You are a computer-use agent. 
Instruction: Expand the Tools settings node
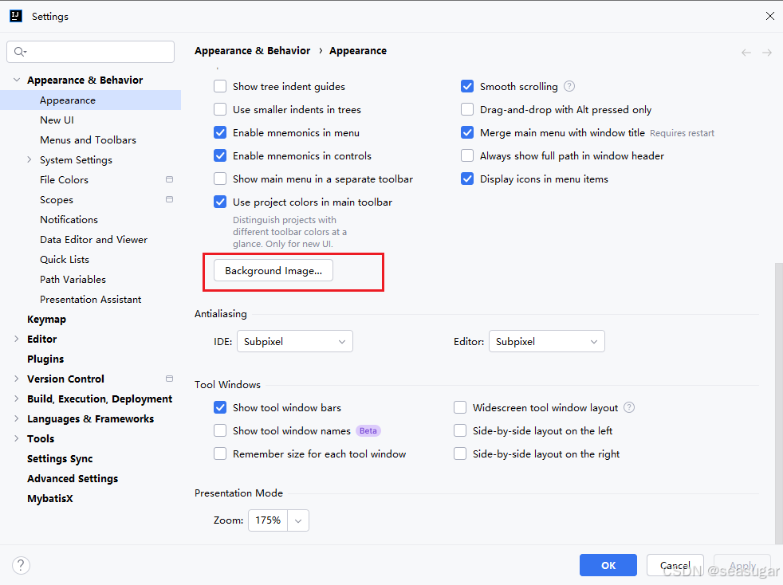coord(17,438)
